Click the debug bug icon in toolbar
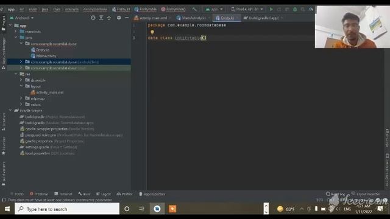The width and height of the screenshot is (390, 219). [x=295, y=10]
